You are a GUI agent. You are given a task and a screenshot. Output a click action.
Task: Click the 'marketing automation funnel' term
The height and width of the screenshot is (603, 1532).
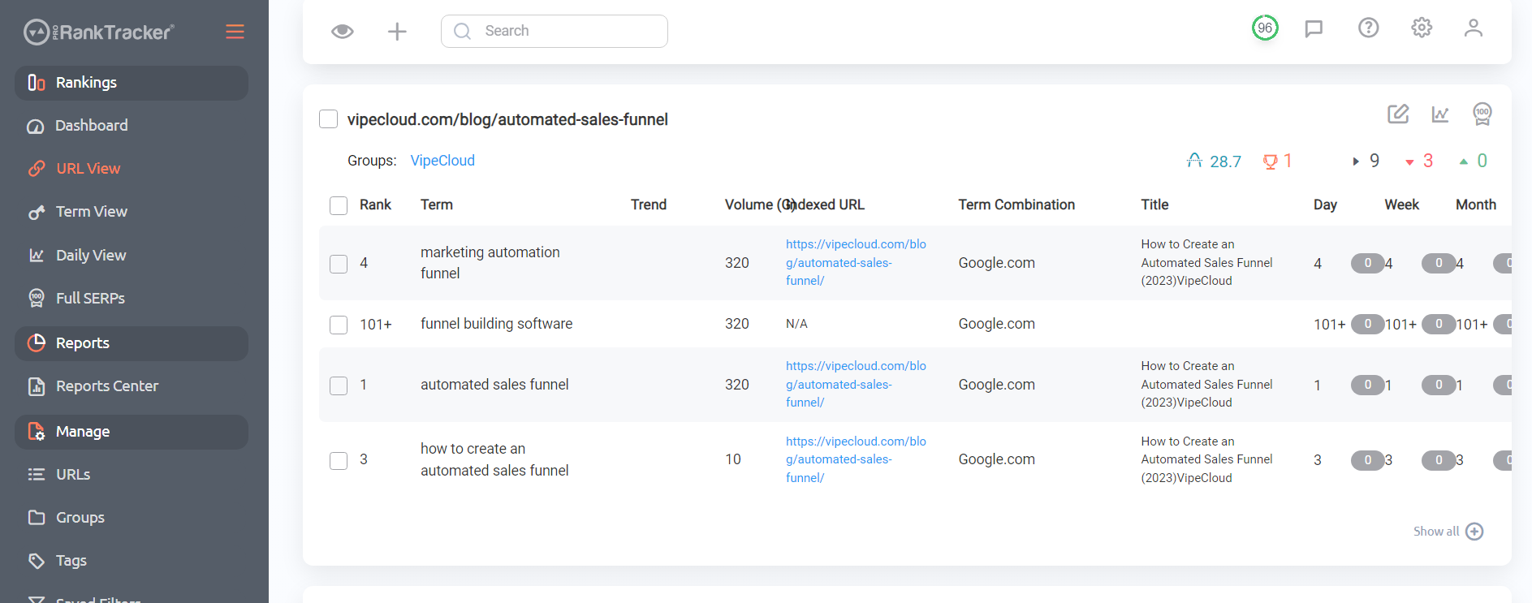click(x=490, y=263)
